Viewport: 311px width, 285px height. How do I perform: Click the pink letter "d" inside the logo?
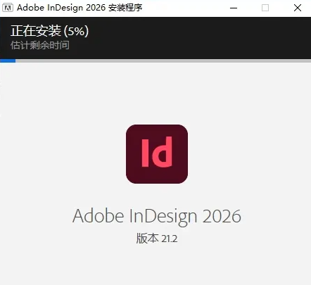tap(163, 152)
